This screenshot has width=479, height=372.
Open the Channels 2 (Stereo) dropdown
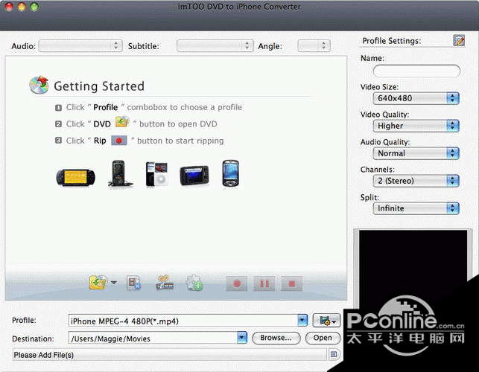point(416,181)
